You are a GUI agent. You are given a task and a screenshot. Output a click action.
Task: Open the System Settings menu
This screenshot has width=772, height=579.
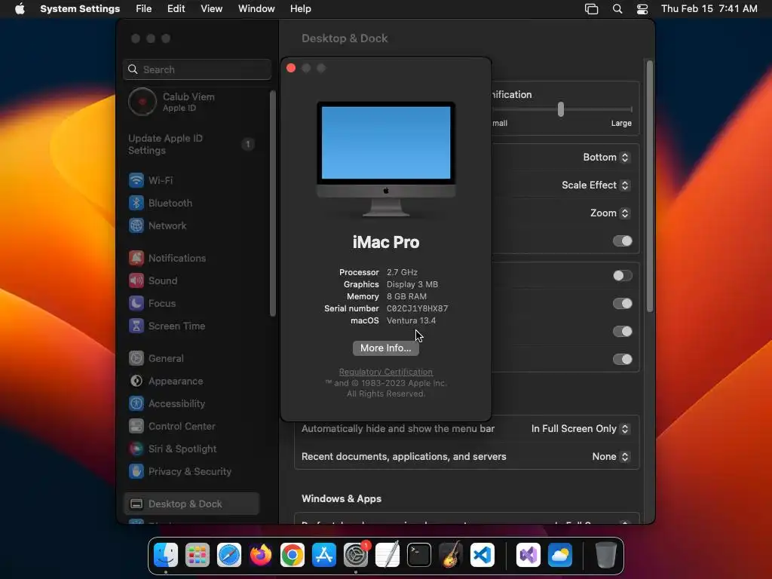coord(80,9)
